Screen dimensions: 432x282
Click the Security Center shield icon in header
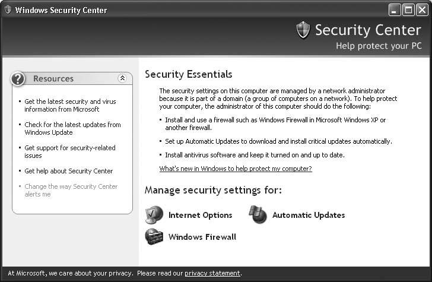303,30
